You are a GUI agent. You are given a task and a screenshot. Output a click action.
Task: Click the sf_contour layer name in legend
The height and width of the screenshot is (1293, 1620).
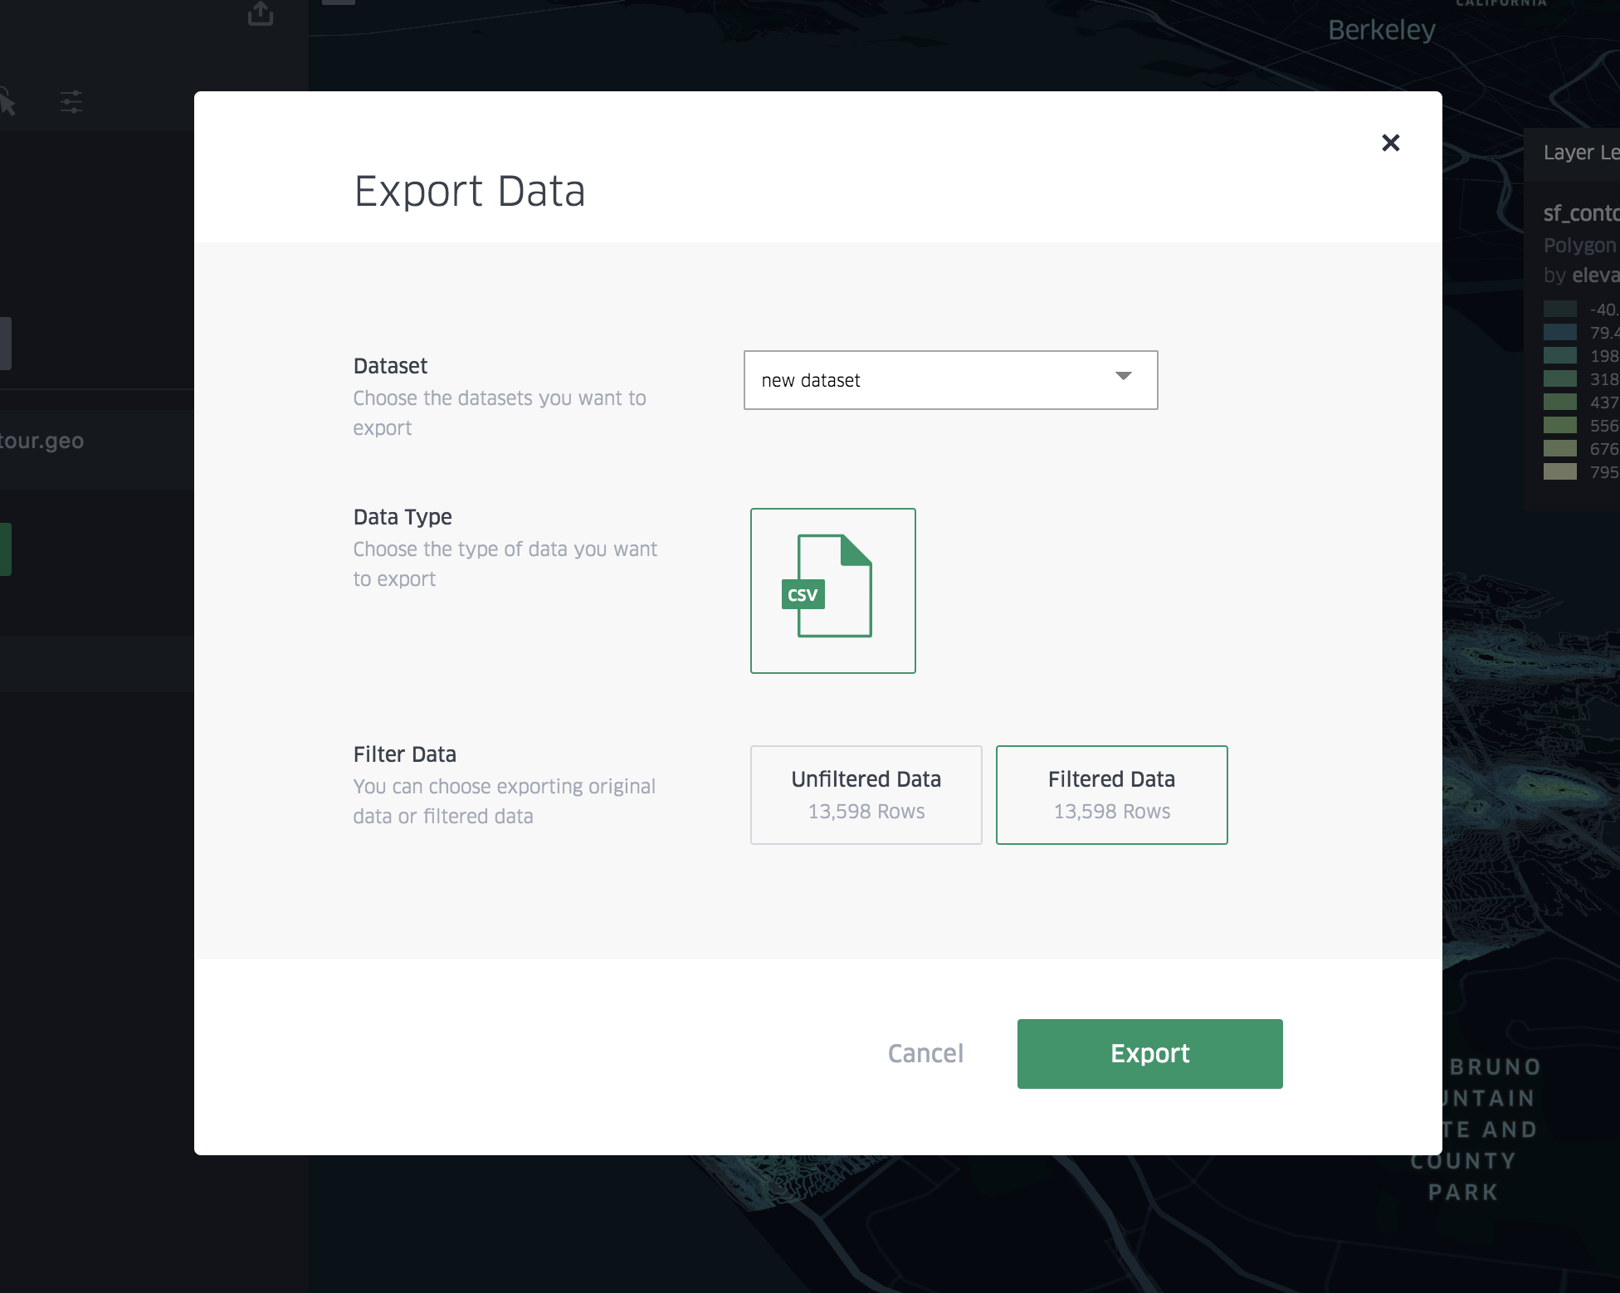pos(1580,214)
